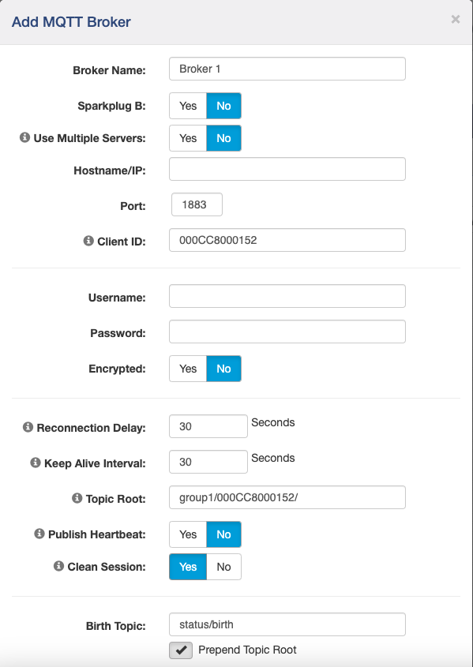Image resolution: width=473 pixels, height=667 pixels.
Task: Enable Encrypted connection
Action: point(187,368)
